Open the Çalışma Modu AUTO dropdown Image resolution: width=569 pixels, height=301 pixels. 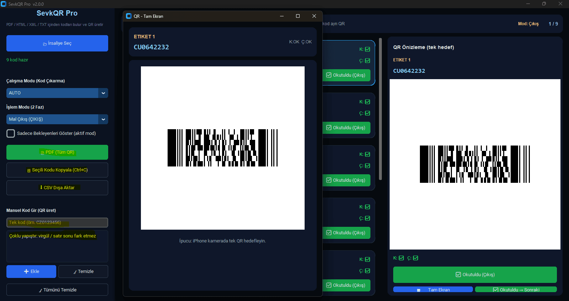coord(103,93)
